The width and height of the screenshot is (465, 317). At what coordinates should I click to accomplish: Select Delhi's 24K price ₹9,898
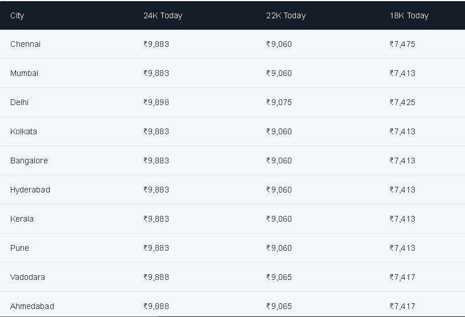pyautogui.click(x=157, y=102)
